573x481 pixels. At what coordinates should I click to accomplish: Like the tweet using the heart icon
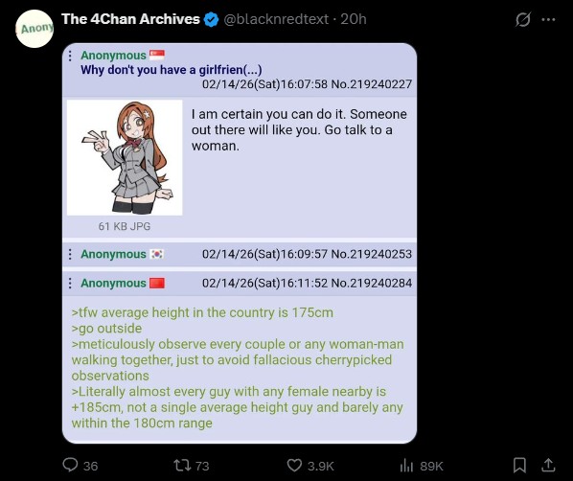coord(294,466)
